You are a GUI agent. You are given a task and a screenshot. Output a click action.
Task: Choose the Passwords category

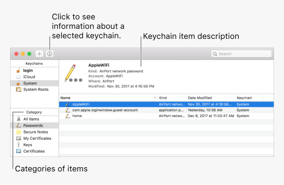34,125
